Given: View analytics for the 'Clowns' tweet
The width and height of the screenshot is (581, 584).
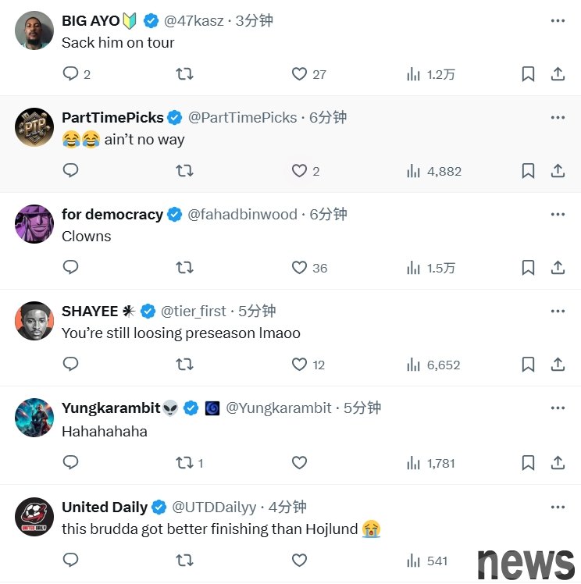Looking at the screenshot, I should [431, 268].
